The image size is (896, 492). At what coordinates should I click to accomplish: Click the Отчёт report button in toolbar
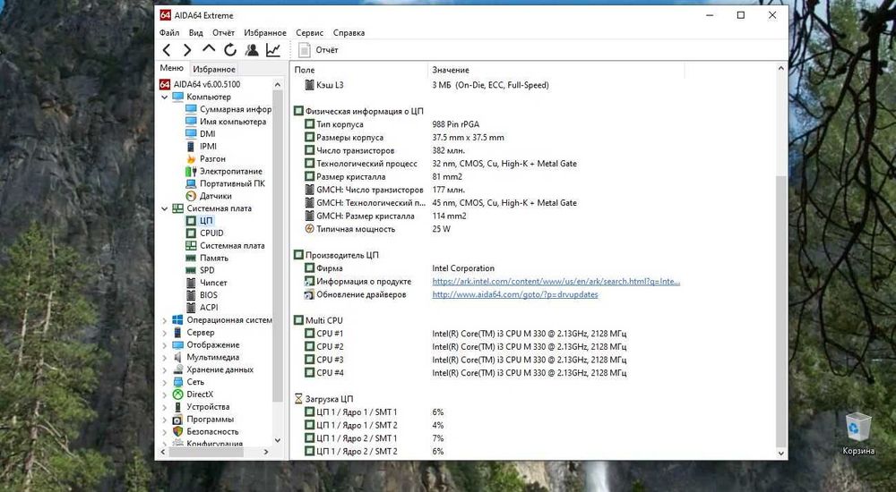(318, 50)
